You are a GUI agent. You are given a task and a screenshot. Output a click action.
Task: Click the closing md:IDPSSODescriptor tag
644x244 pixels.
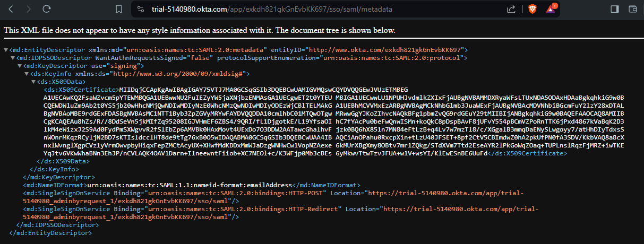click(x=57, y=225)
